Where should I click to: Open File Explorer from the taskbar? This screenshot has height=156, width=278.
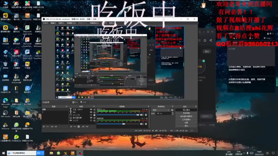point(51,153)
